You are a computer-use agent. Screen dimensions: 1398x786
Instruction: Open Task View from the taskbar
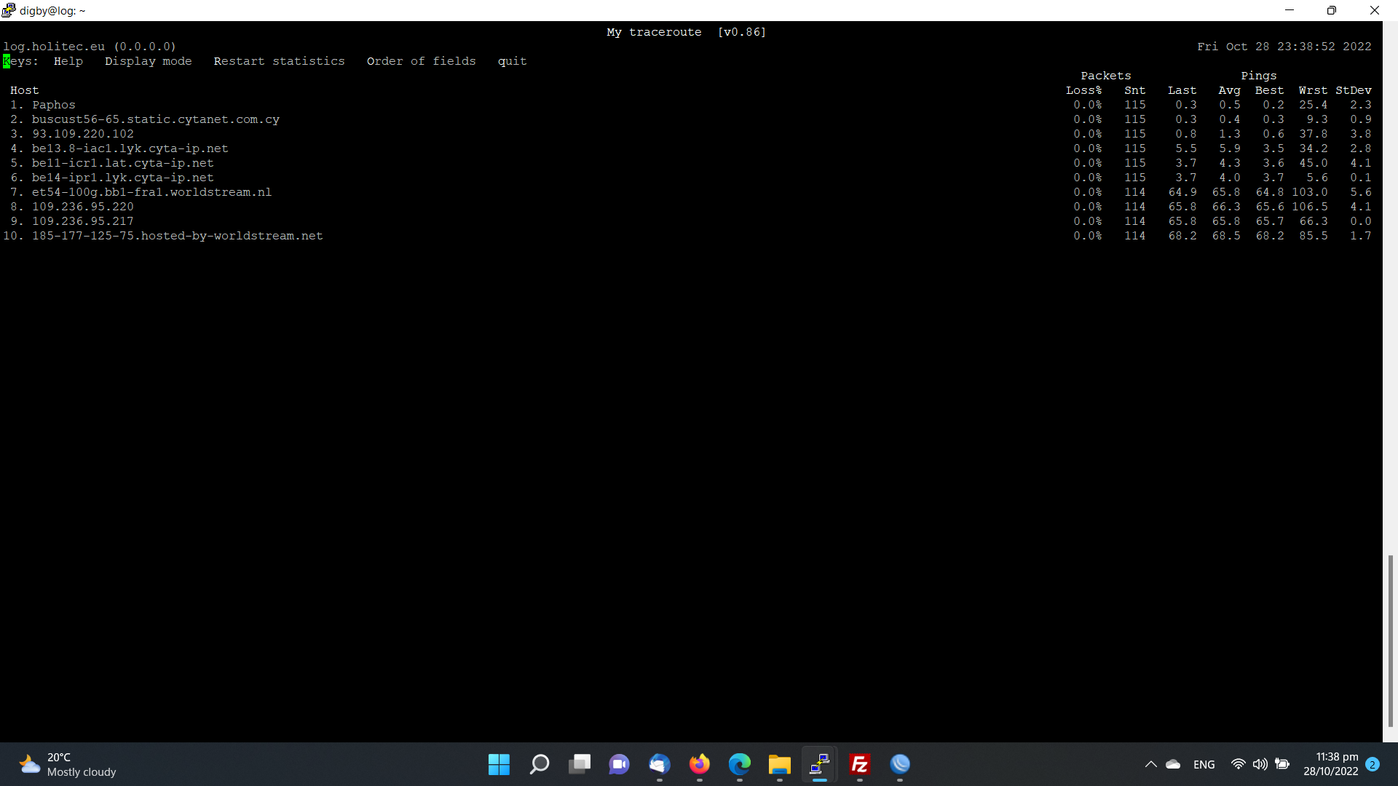tap(580, 764)
